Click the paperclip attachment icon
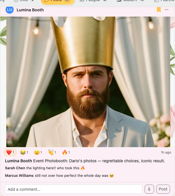175x196 pixels. [149, 189]
